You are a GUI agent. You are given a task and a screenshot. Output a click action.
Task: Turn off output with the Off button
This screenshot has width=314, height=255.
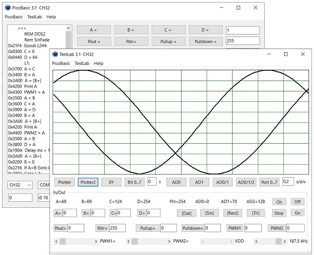(297, 202)
